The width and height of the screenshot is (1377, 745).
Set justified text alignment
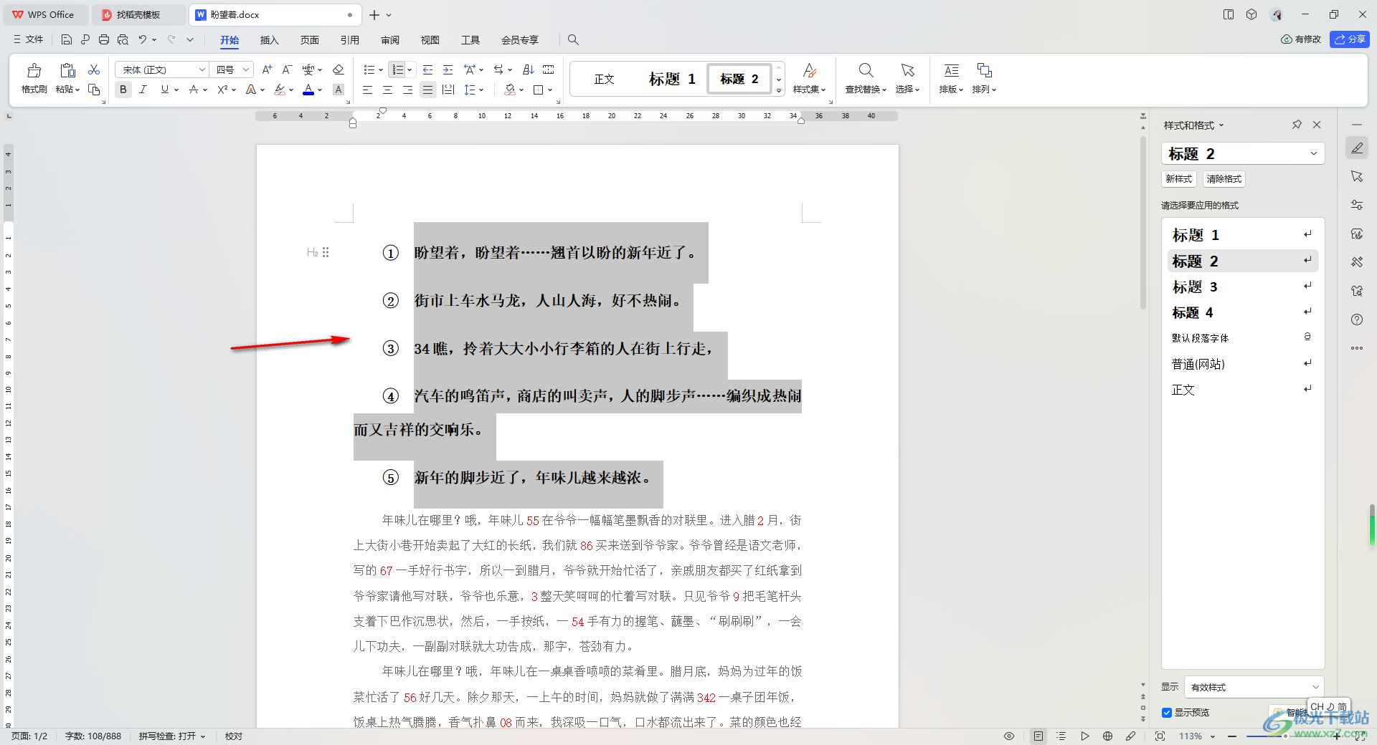(x=427, y=90)
